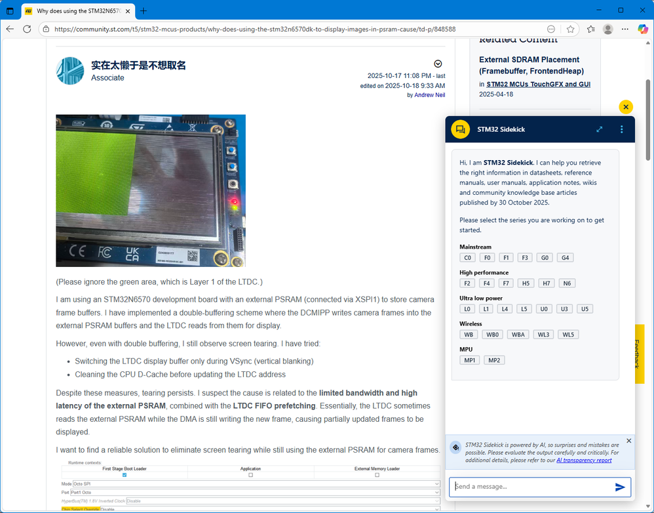Image resolution: width=654 pixels, height=513 pixels.
Task: Open the Mode Octo SPI dropdown
Action: click(x=256, y=483)
